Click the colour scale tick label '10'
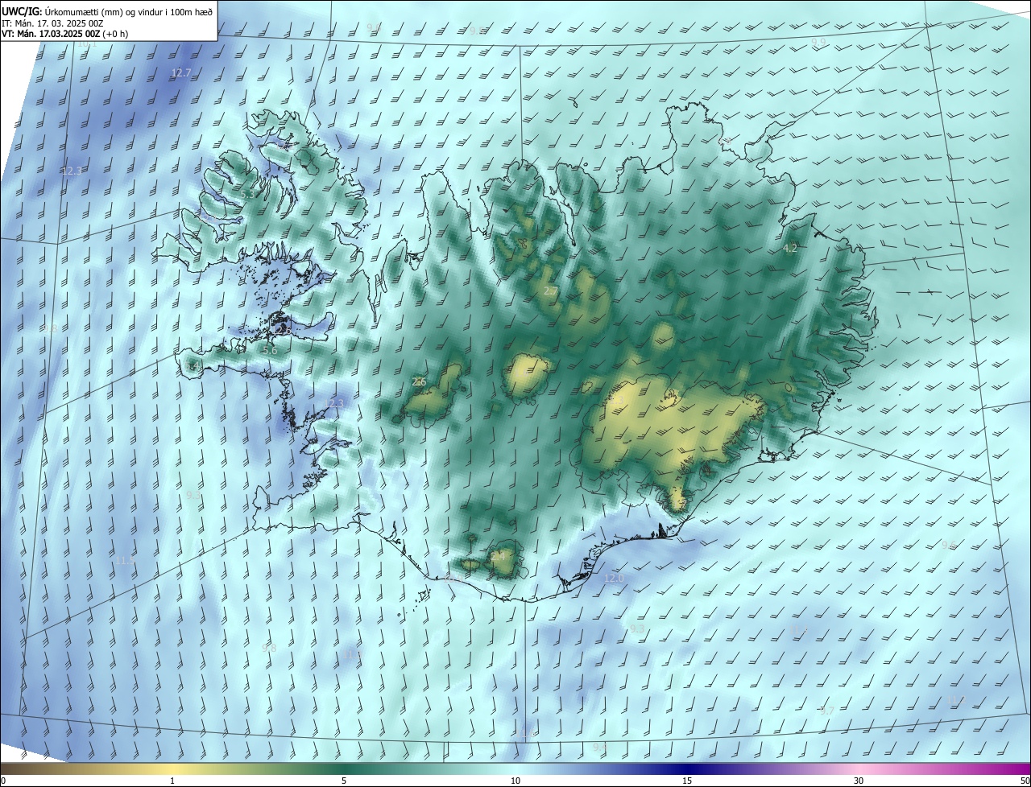1031x787 pixels. 515,781
